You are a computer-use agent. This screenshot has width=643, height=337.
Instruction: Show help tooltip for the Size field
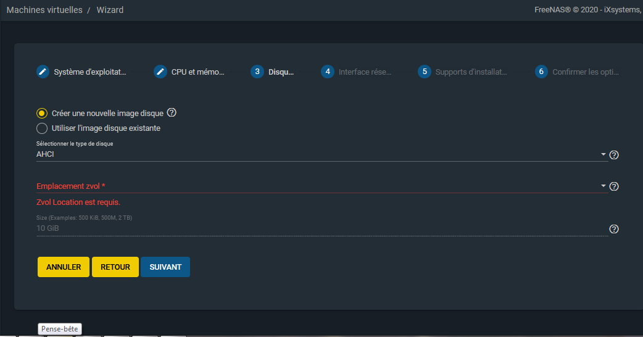click(x=614, y=229)
